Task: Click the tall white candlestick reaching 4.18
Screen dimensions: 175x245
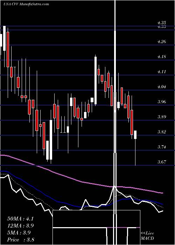Action: pos(96,80)
